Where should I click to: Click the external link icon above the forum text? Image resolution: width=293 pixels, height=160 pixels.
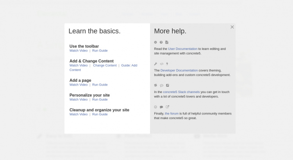[x=167, y=107]
